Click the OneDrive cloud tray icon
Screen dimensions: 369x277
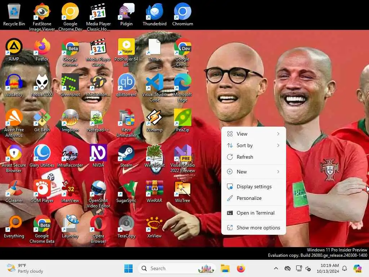[x=287, y=268]
